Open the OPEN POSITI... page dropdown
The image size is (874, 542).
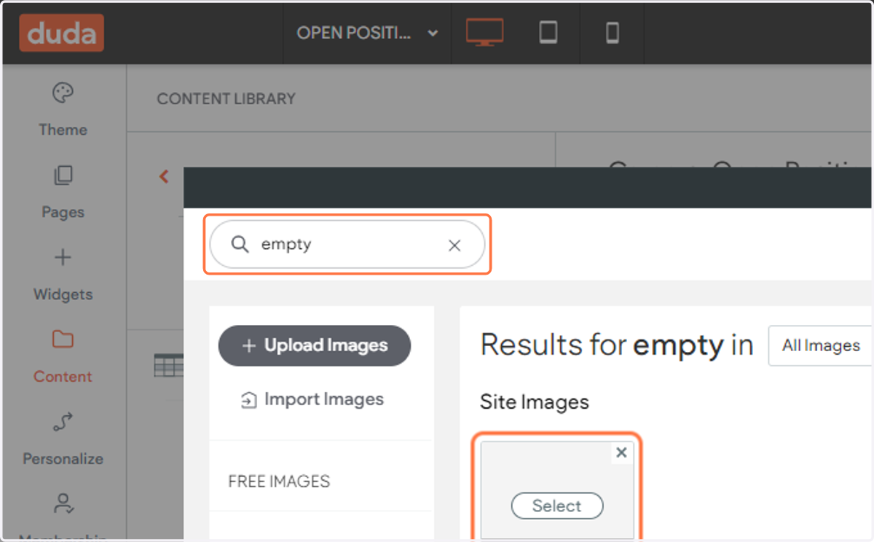(368, 33)
